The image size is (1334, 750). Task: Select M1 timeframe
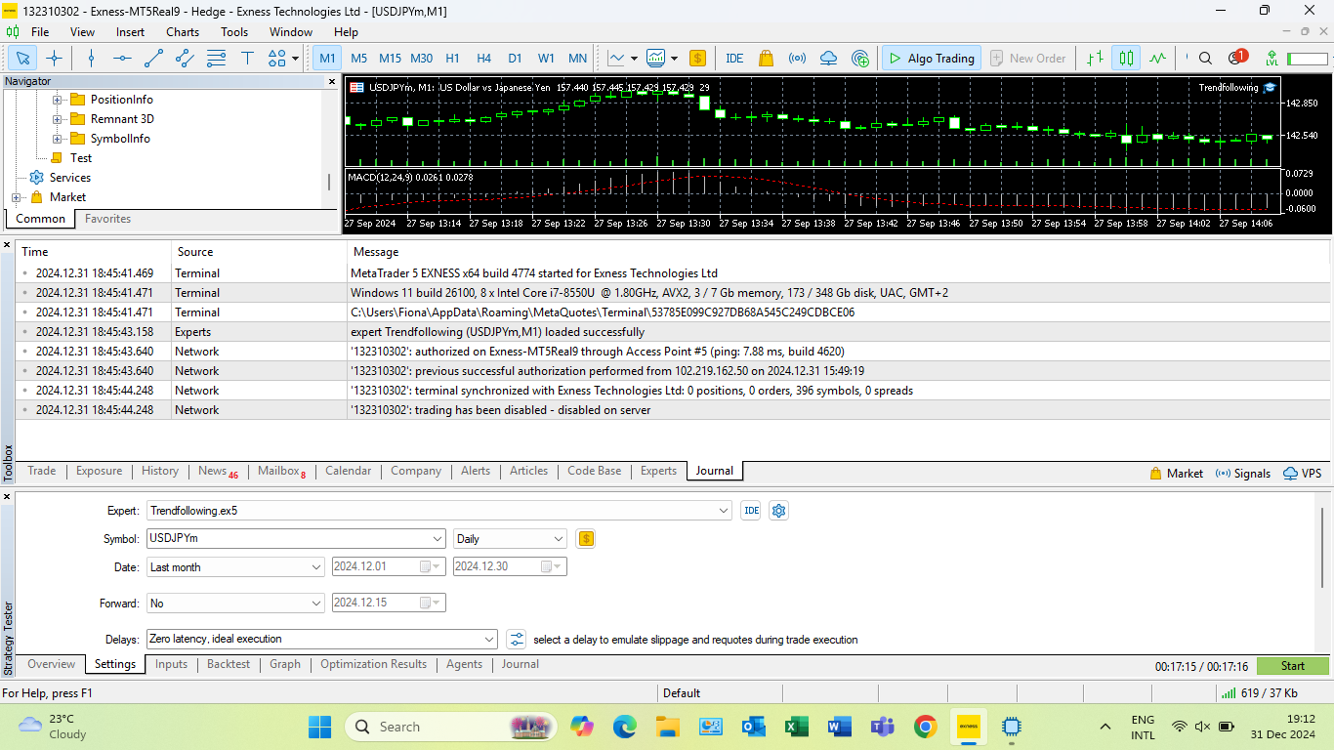pyautogui.click(x=327, y=59)
